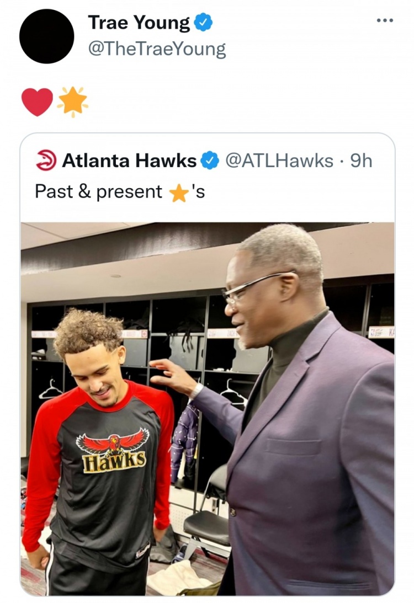Viewport: 414px width, 603px height.
Task: Open the @ATLHawks handle
Action: [x=279, y=161]
